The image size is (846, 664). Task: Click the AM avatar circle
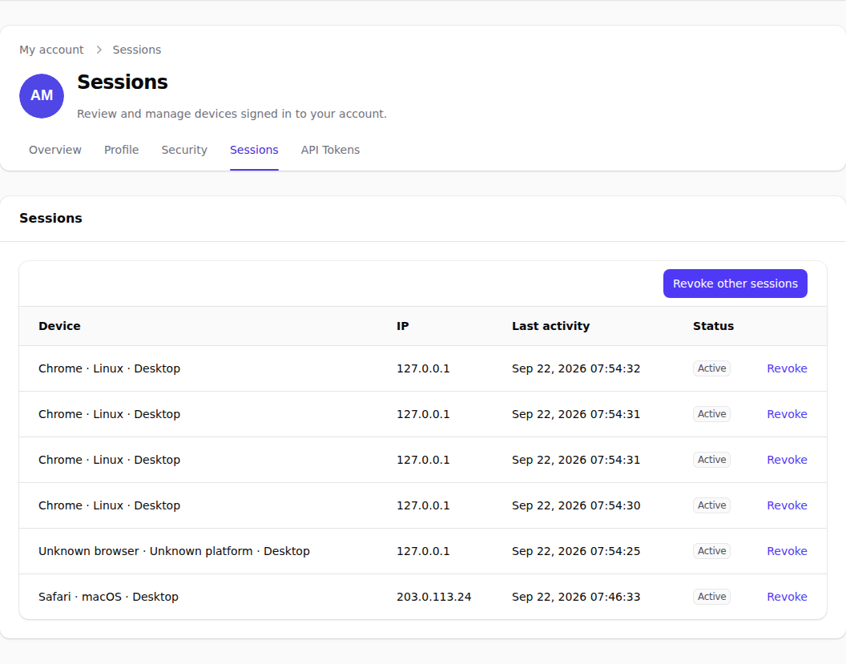coord(42,96)
